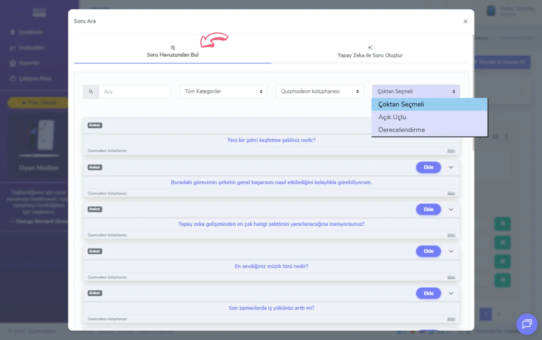This screenshot has width=542, height=340.
Task: Close the Soru Ara dialog
Action: tap(465, 22)
